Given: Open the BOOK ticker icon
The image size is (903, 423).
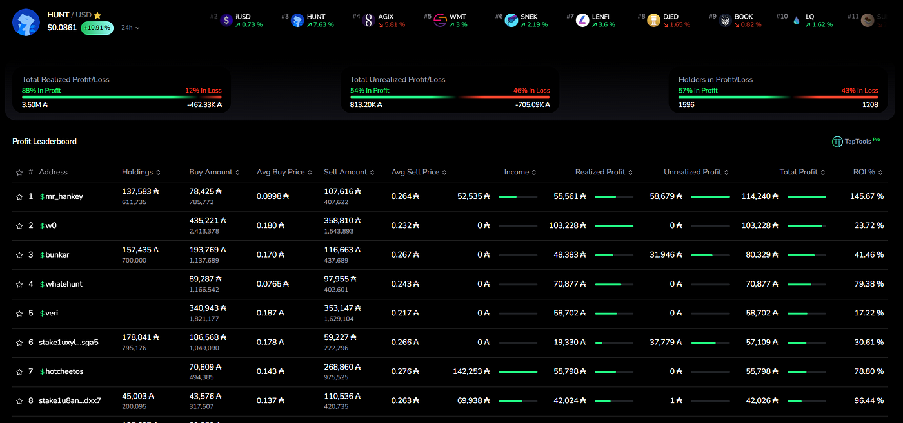Looking at the screenshot, I should [x=725, y=21].
